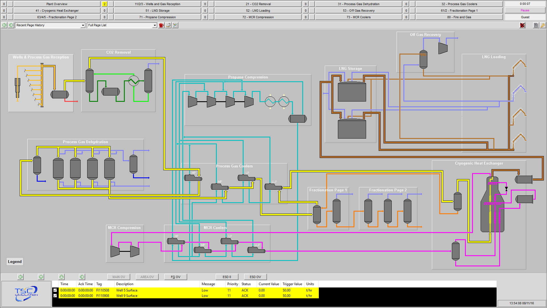Open 11/2/3 - Wells and Gas Reception page
The image size is (547, 308).
tap(158, 4)
